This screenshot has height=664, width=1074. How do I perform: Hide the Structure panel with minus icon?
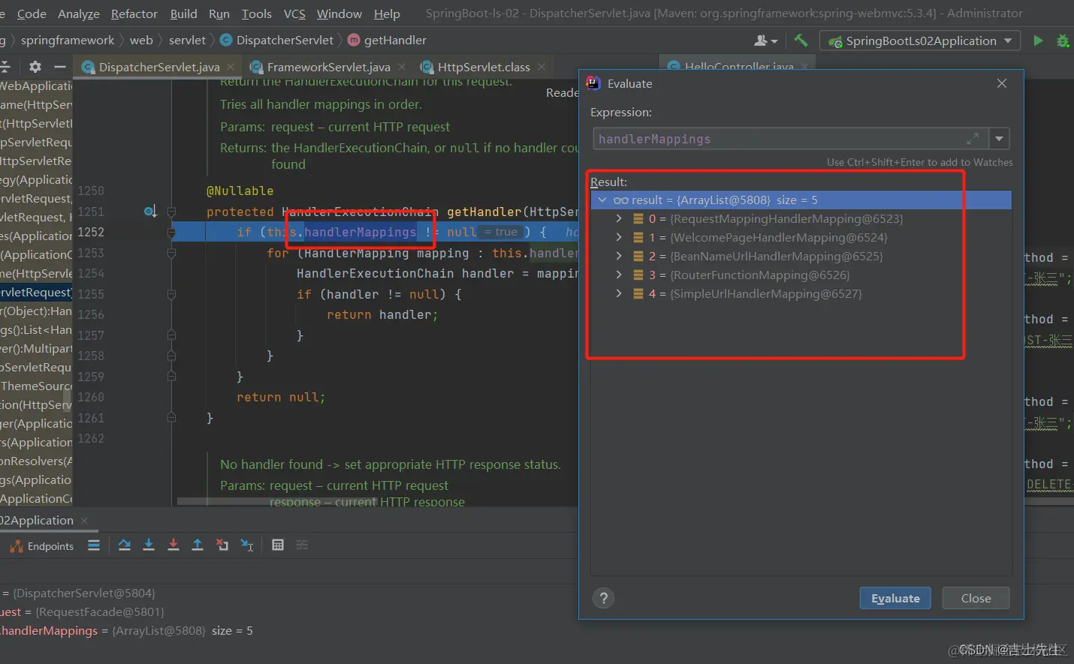[60, 67]
